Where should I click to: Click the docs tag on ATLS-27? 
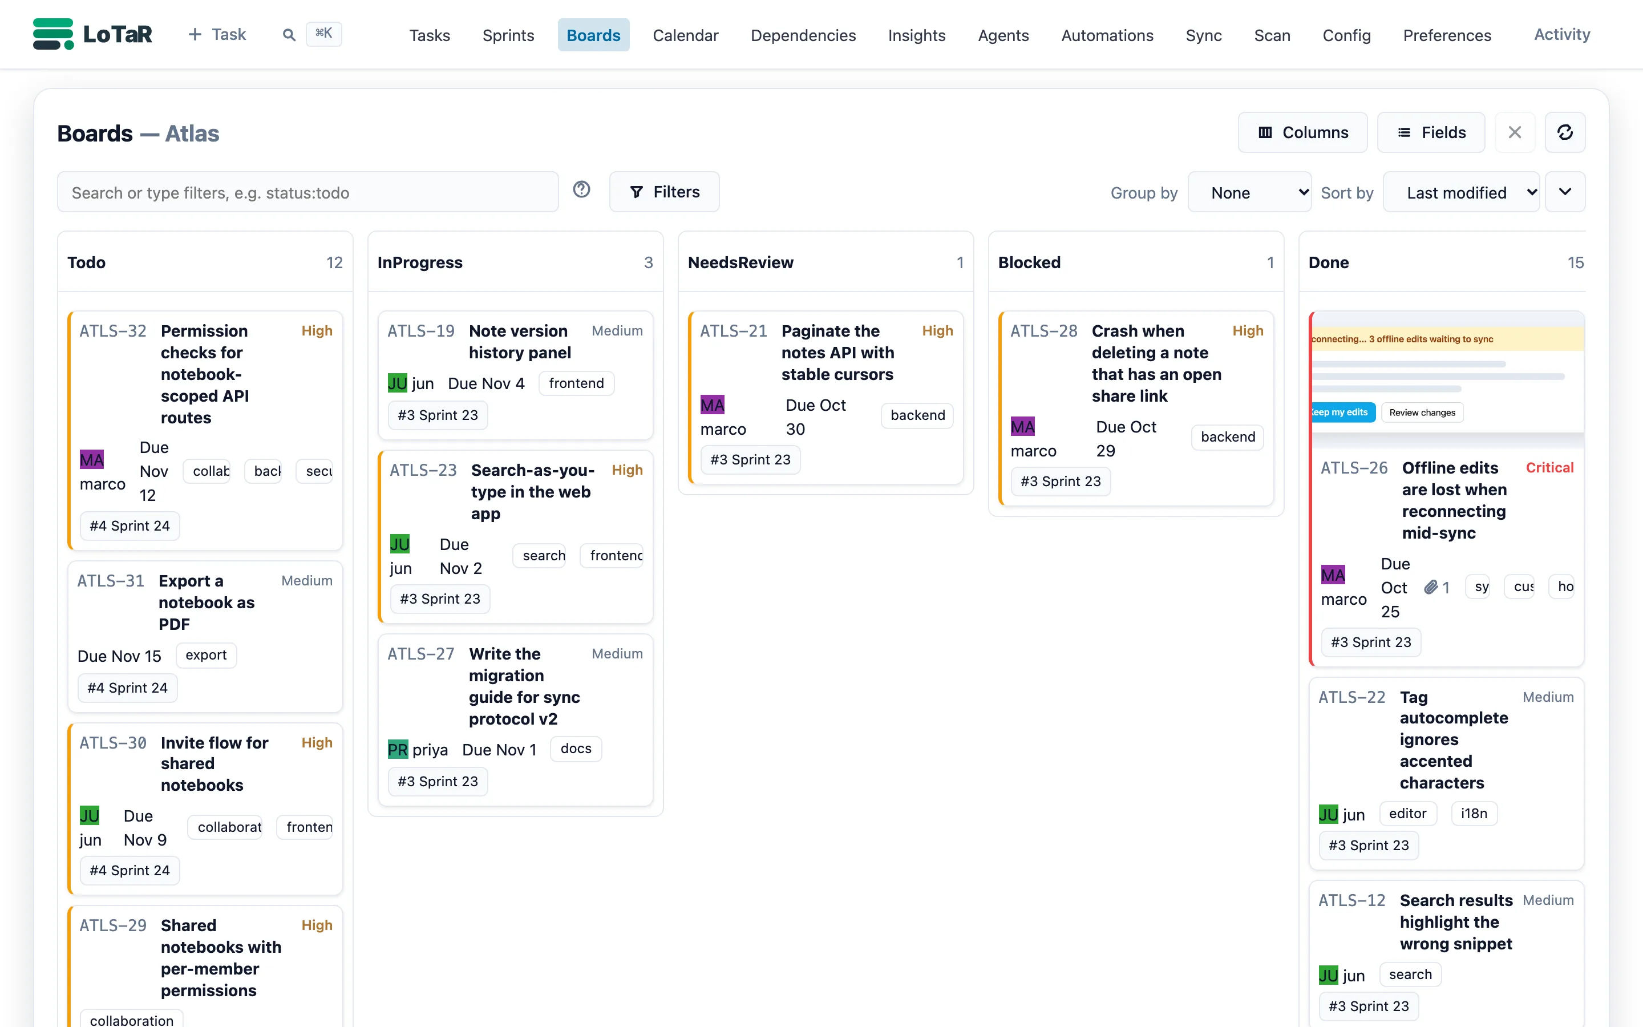[576, 749]
